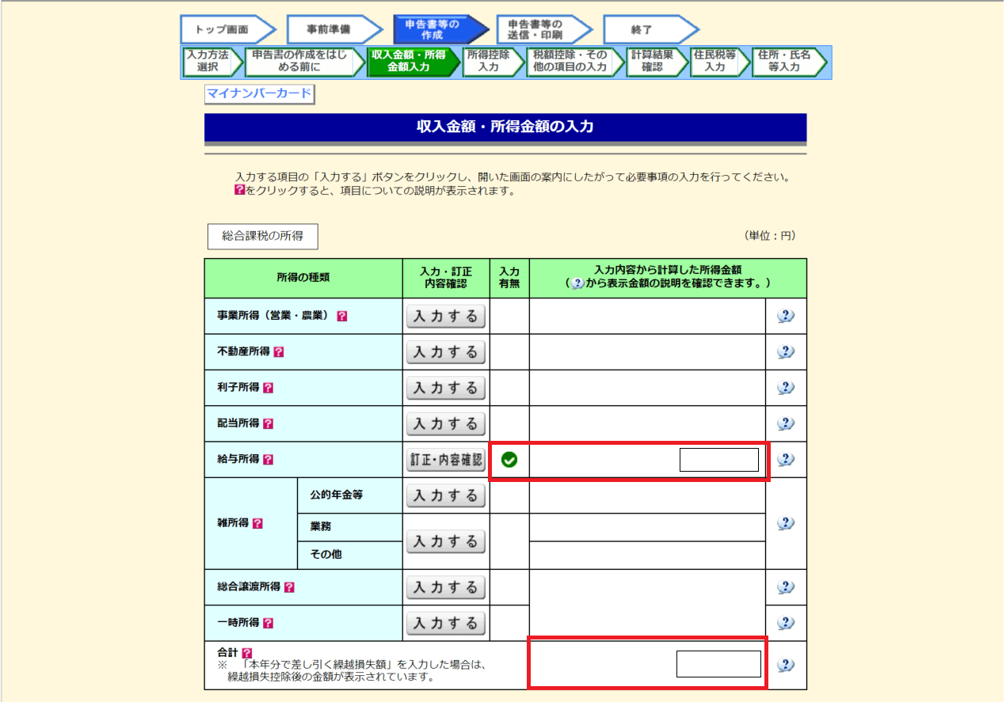Click the green checkmark for salary income entry
Viewport: 1006px width, 702px height.
point(508,458)
